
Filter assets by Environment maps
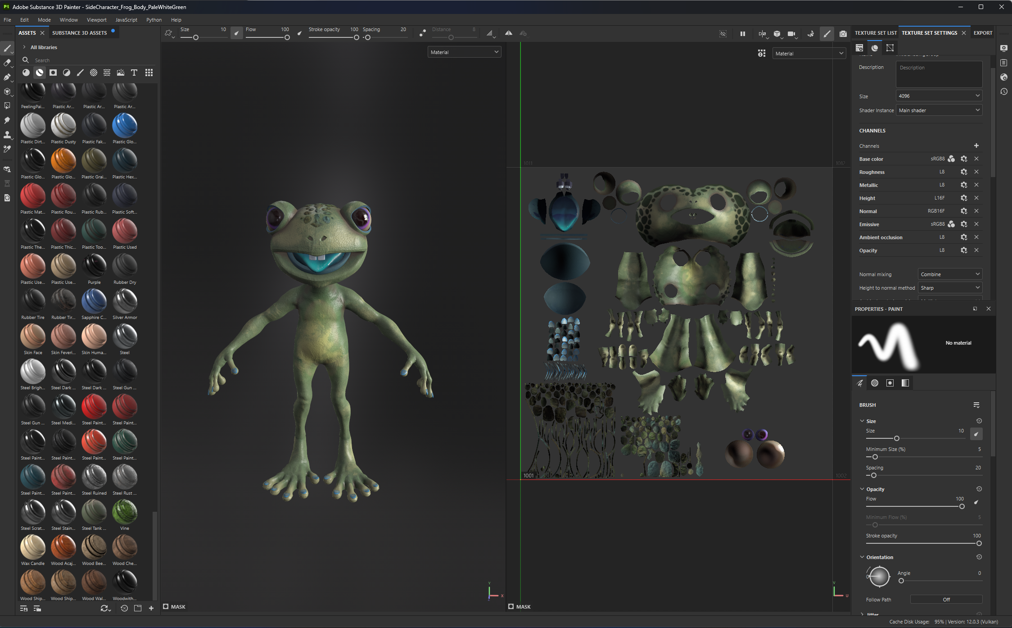pos(121,73)
